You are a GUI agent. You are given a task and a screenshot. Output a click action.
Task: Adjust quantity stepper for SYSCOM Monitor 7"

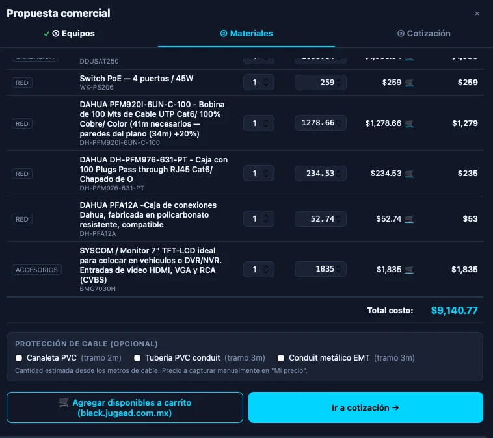[x=265, y=269]
